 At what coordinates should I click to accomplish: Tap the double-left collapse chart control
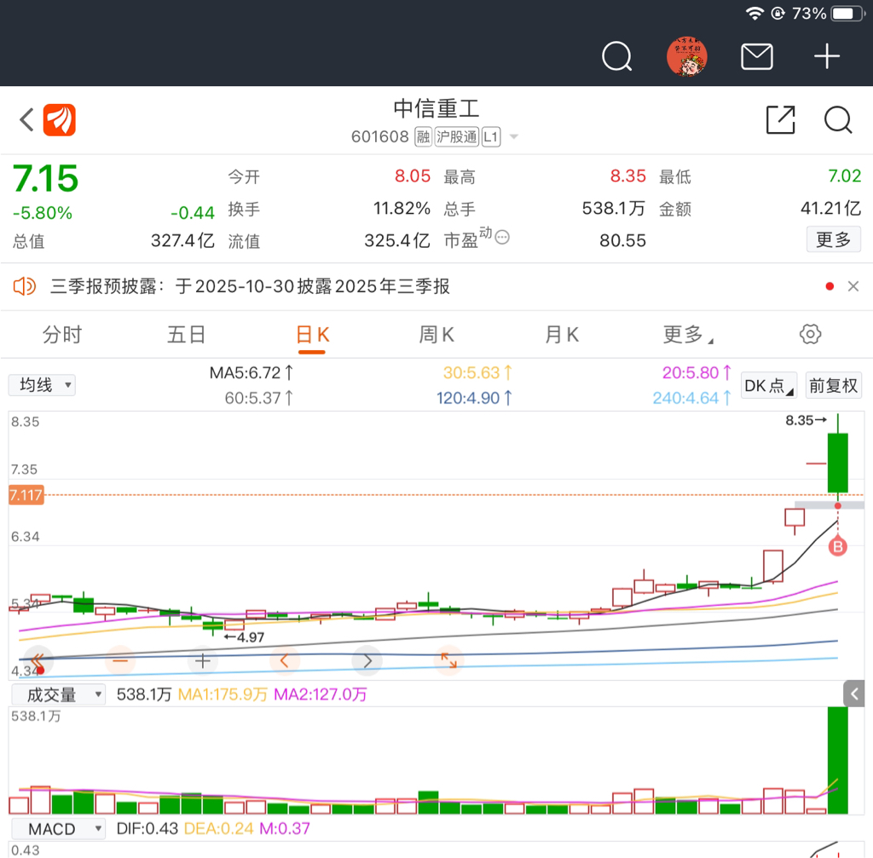[x=38, y=661]
